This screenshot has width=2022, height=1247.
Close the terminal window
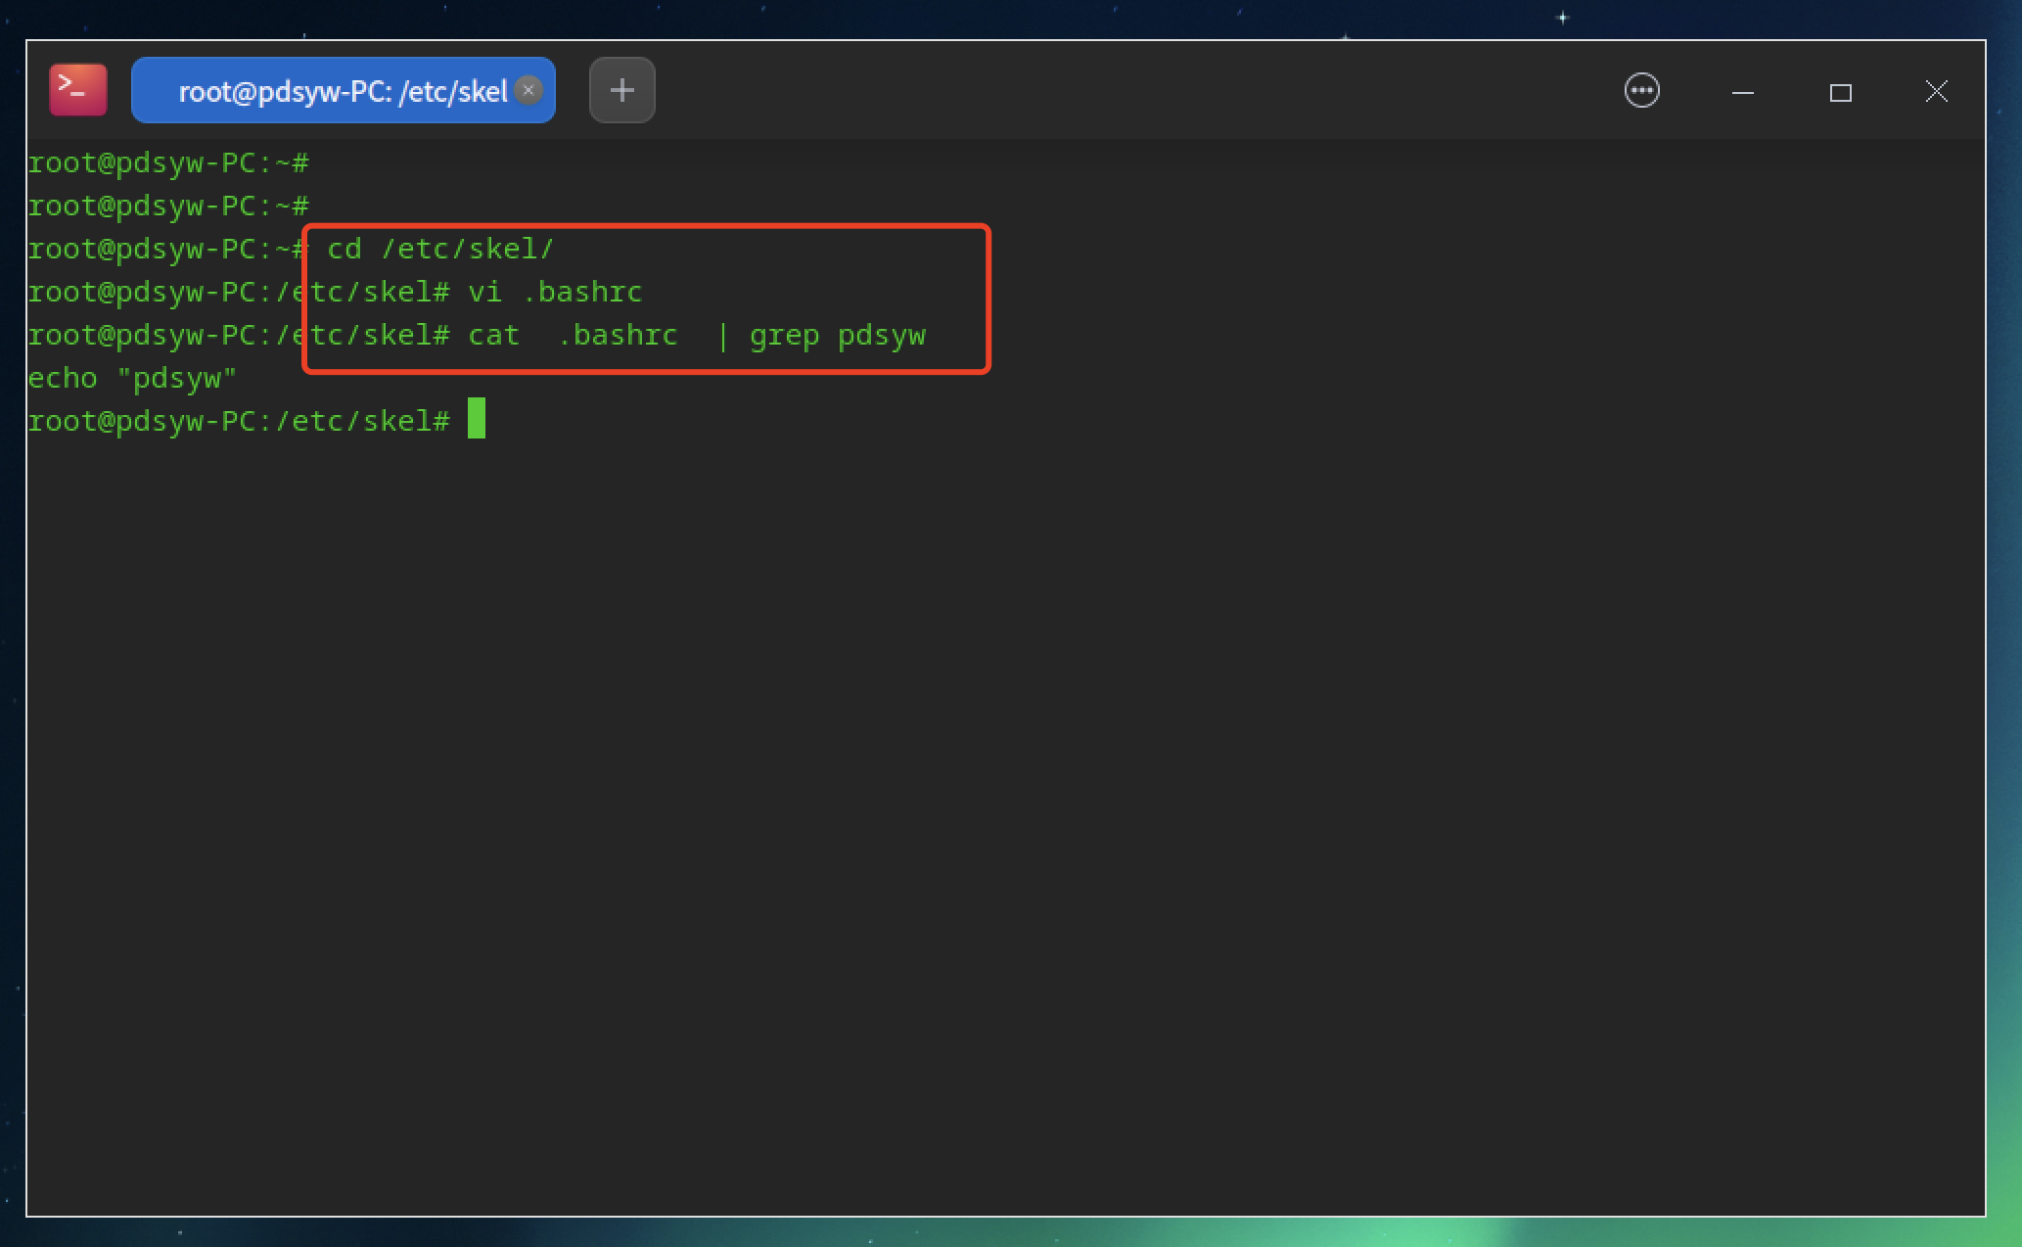pyautogui.click(x=1937, y=92)
